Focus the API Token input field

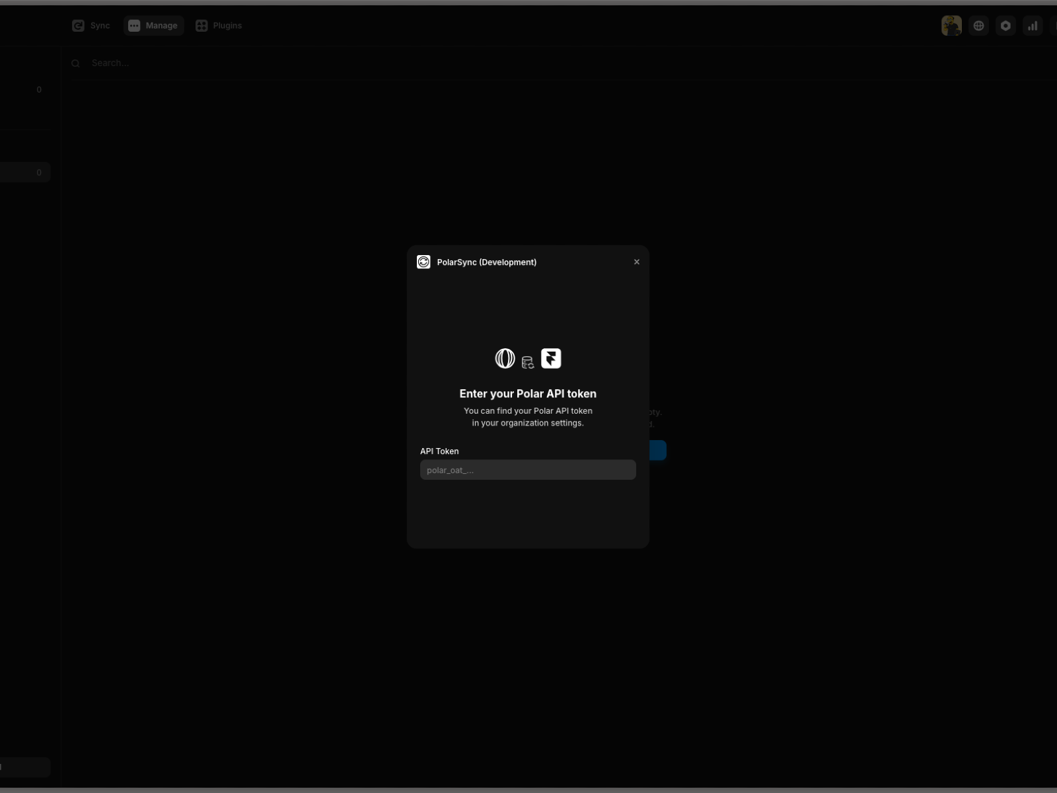coord(528,470)
